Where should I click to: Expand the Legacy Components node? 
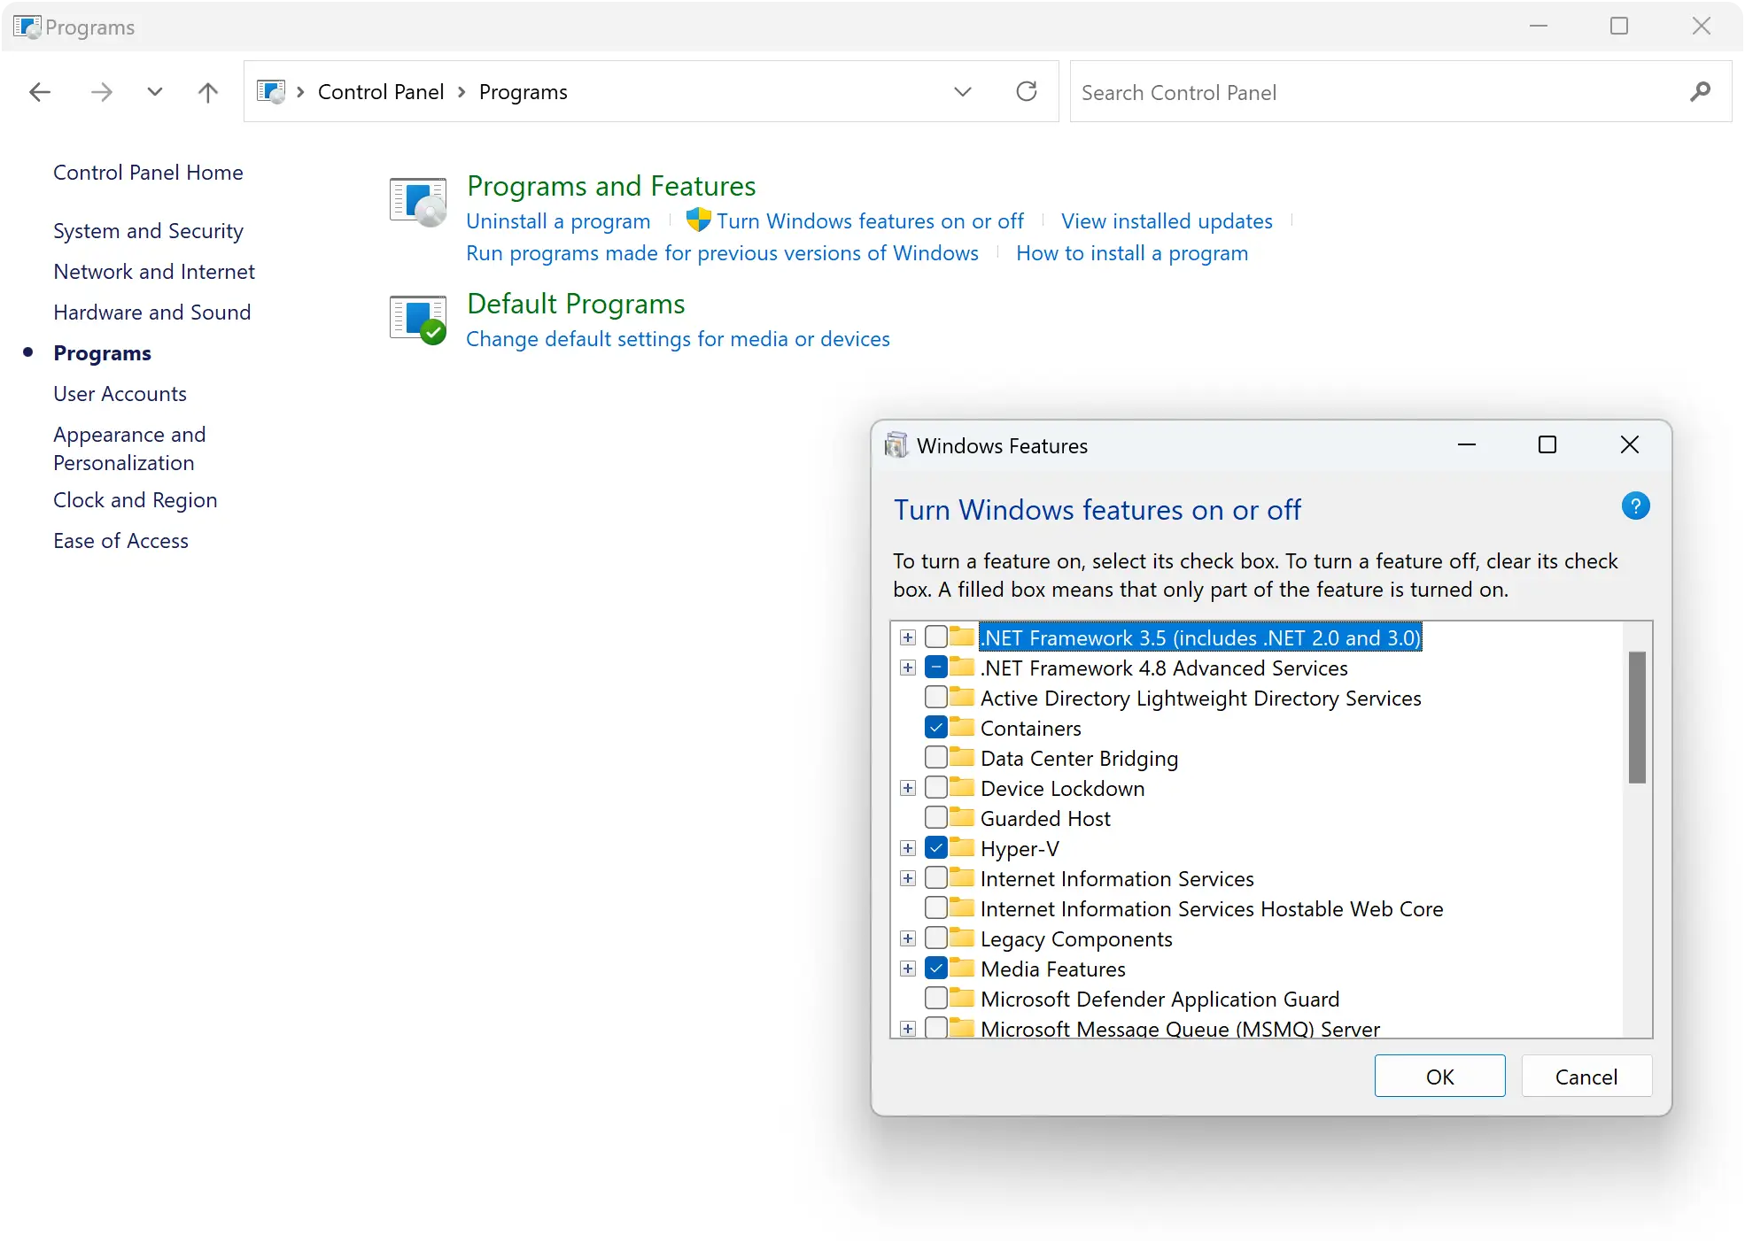(908, 938)
